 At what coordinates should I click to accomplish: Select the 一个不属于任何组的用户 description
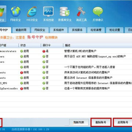[89, 67]
